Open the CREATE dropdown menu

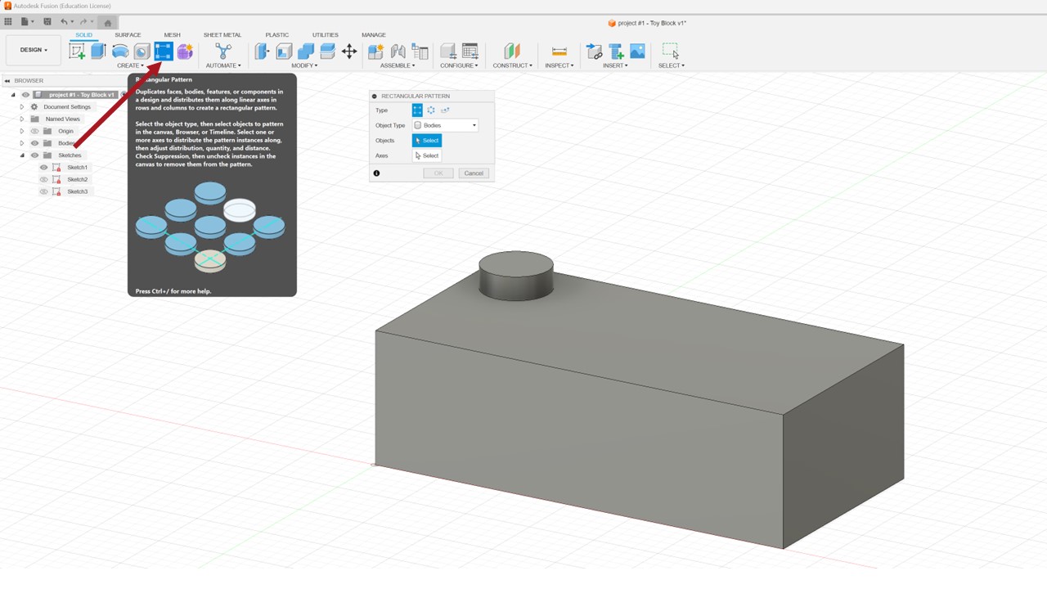click(x=130, y=65)
